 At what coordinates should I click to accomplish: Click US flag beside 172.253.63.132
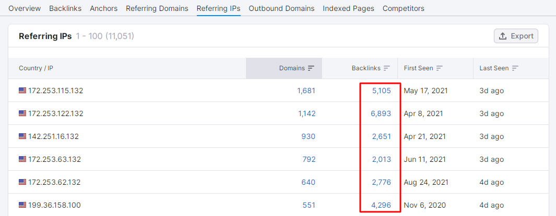click(22, 159)
